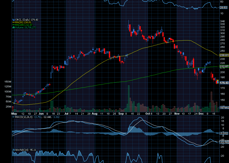Click the Wm%R waveform icon in bottom pane

pyautogui.click(x=13, y=150)
